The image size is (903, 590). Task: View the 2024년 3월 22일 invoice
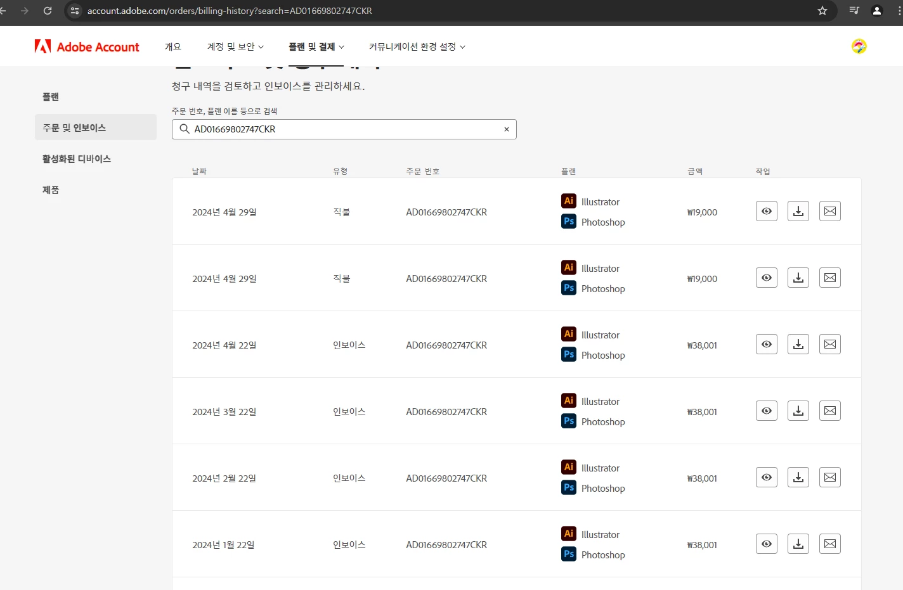(x=766, y=411)
